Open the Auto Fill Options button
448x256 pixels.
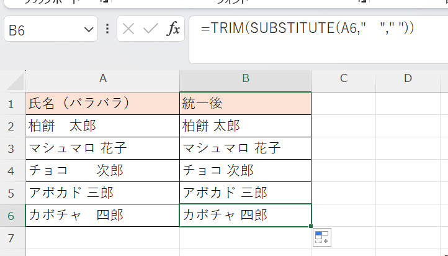(x=322, y=237)
